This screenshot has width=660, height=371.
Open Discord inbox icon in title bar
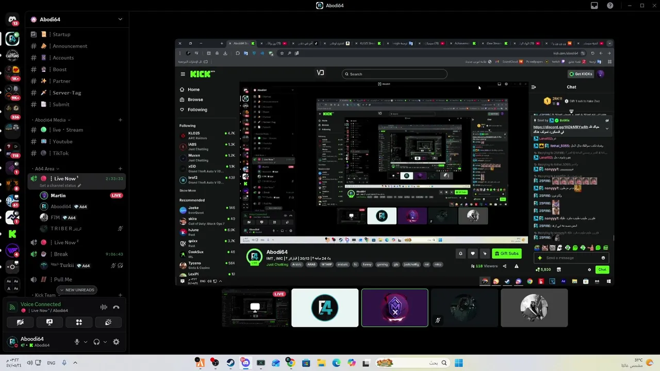pyautogui.click(x=595, y=6)
